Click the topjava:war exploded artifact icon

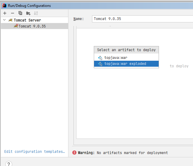[x=100, y=64]
